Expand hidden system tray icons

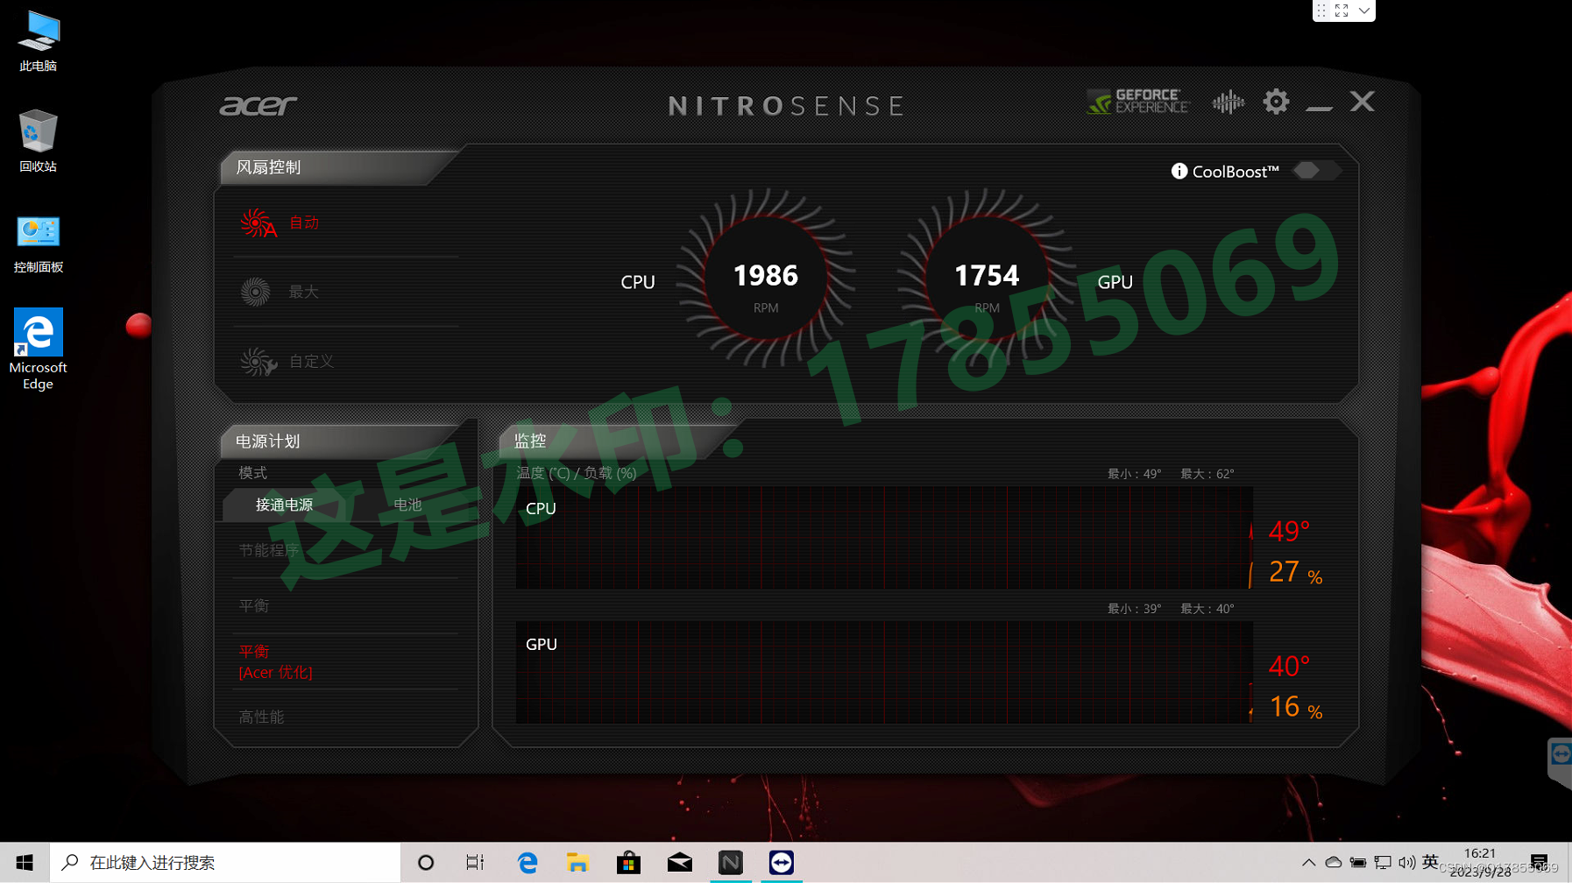(1308, 863)
